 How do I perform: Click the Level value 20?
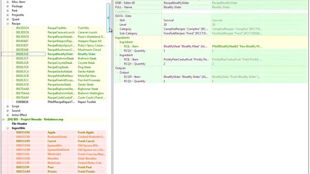165,25
